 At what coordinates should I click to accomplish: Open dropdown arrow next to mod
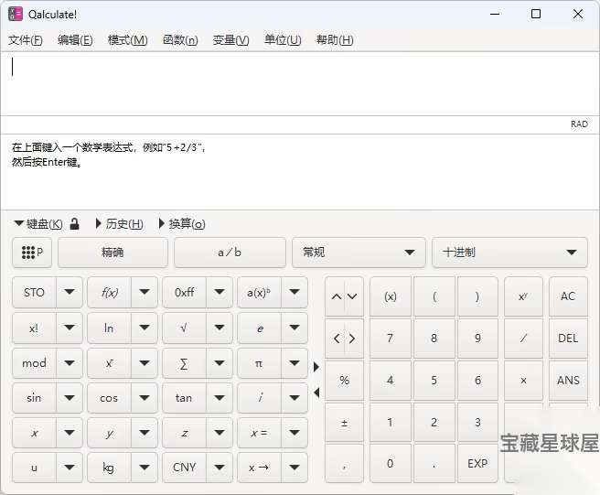pos(70,363)
